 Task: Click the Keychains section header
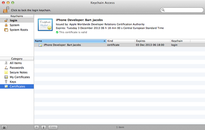click(x=17, y=16)
